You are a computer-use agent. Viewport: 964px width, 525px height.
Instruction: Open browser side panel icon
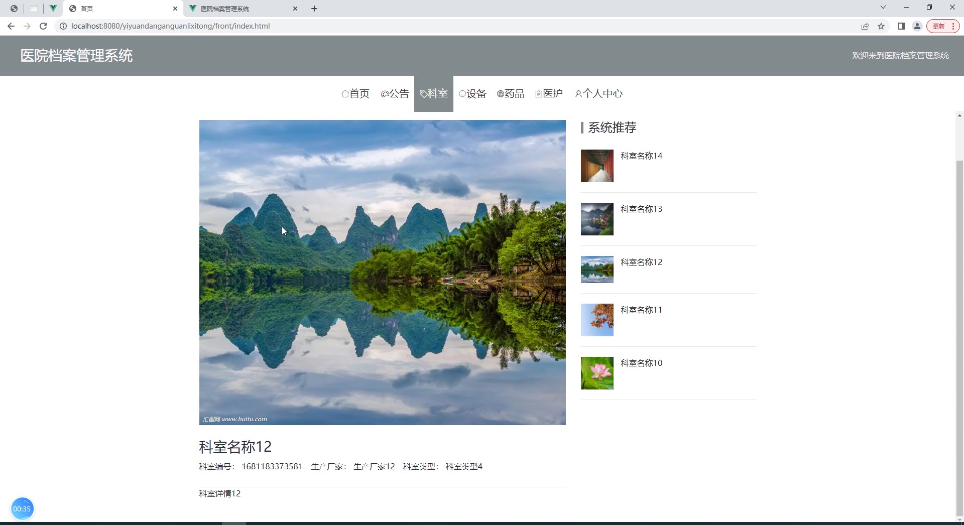tap(901, 26)
